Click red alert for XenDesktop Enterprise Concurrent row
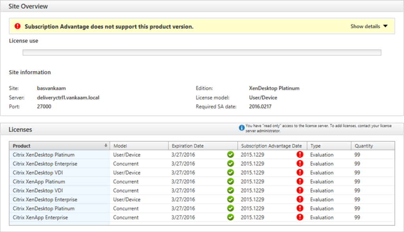 [x=300, y=164]
